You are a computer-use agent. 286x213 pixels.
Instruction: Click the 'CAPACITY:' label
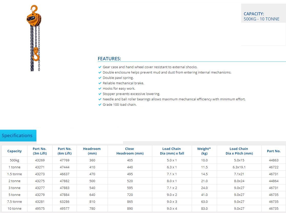tap(254, 14)
